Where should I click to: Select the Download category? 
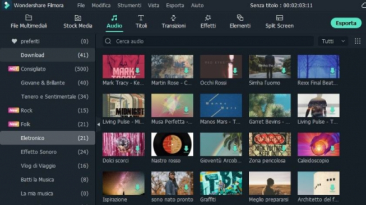[x=48, y=55]
